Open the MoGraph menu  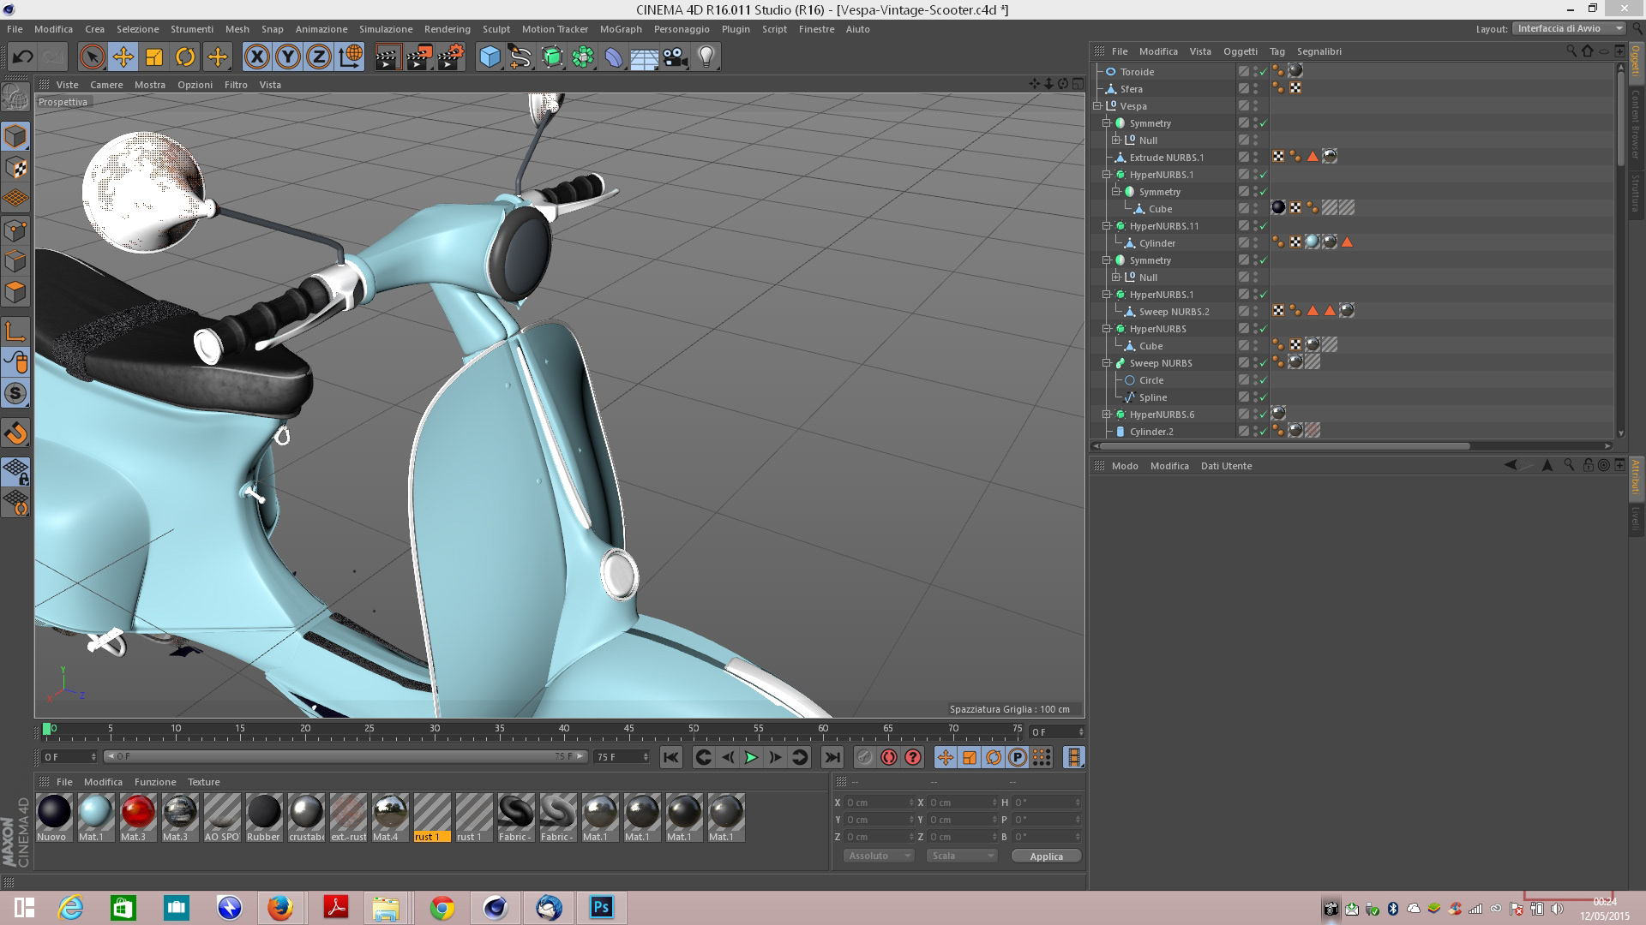(x=621, y=29)
